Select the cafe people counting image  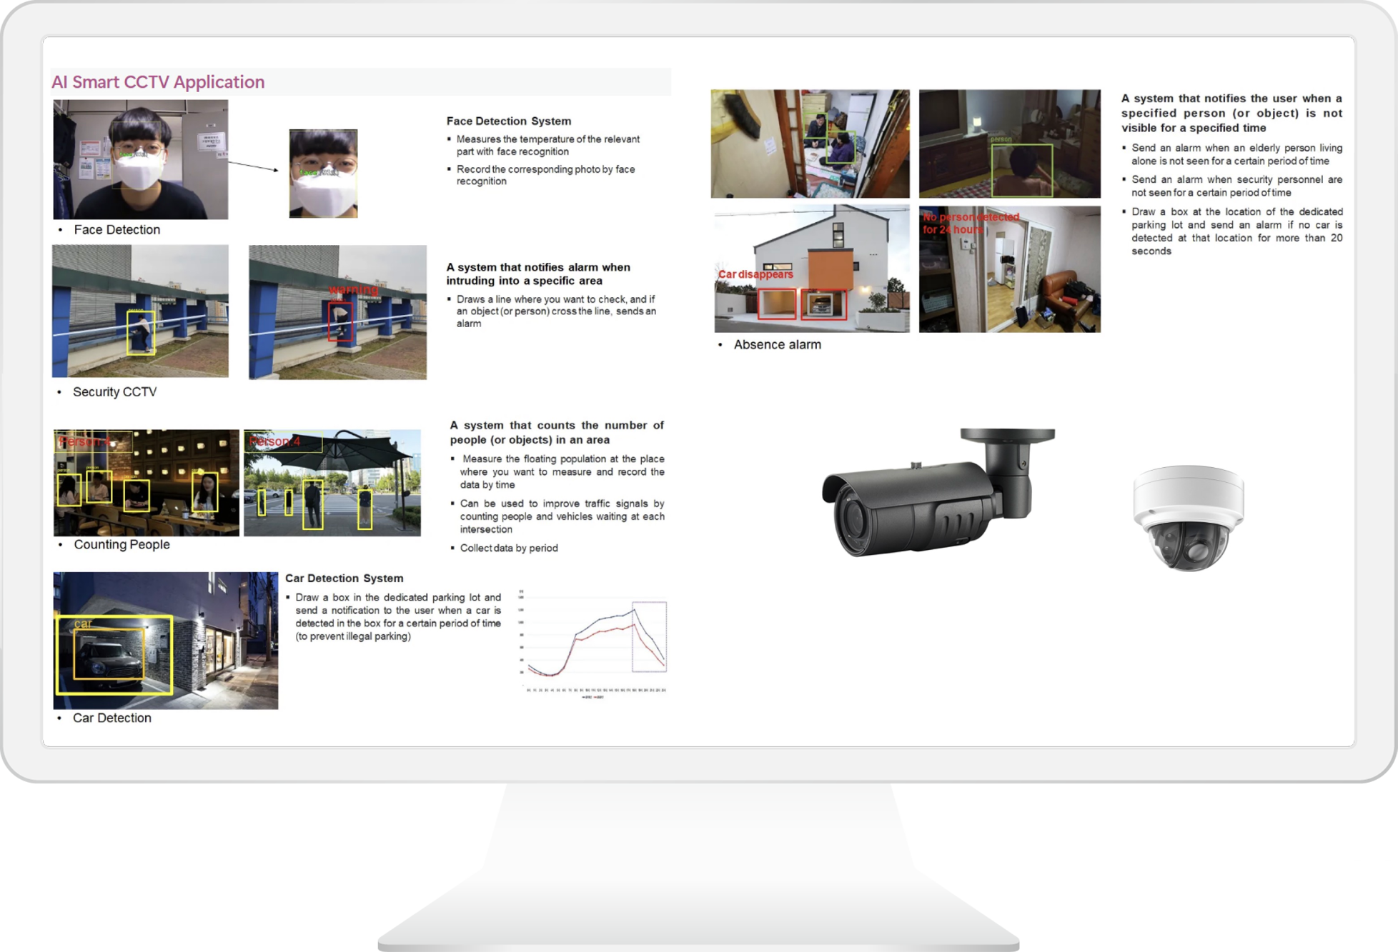(x=147, y=483)
